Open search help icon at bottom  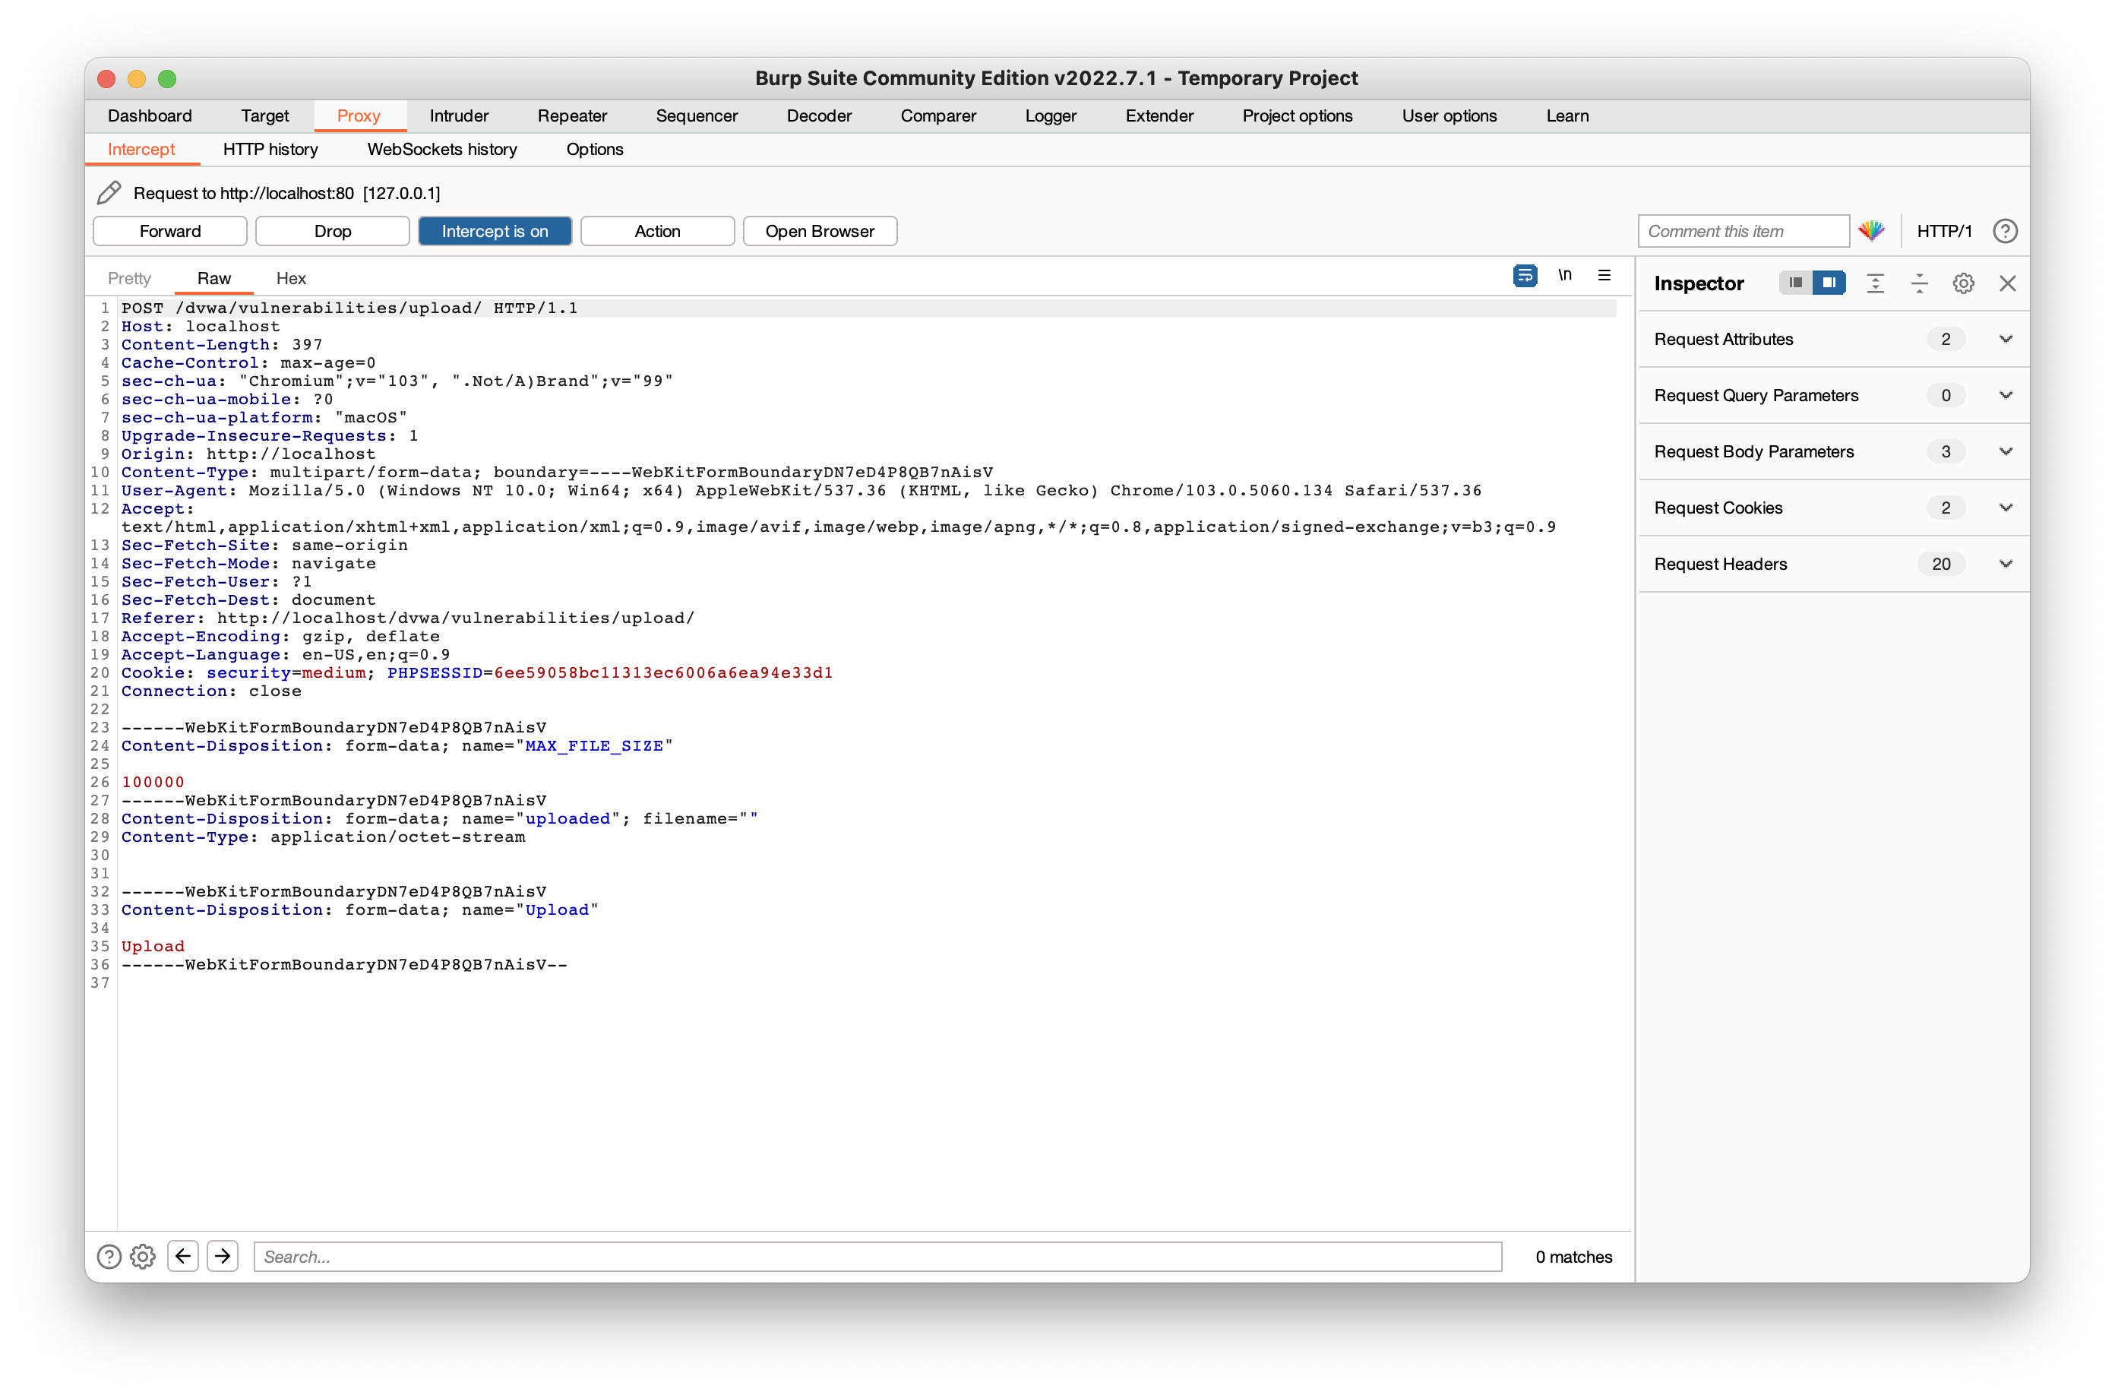(x=109, y=1256)
